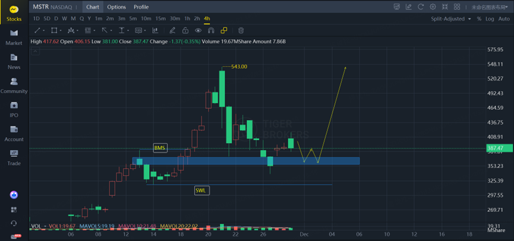514x241 pixels.
Task: Open the chart layout name dropdown
Action: (x=490, y=7)
